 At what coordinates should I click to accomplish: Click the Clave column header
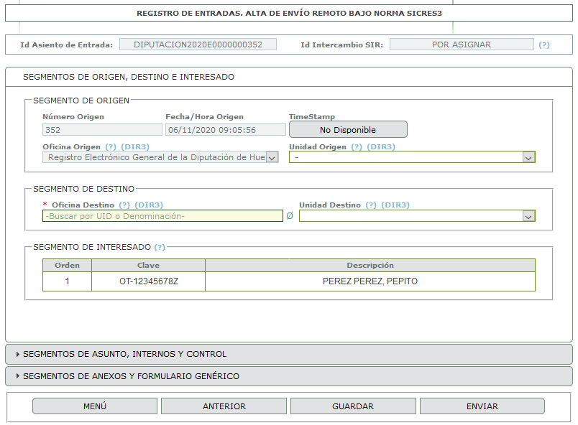pyautogui.click(x=149, y=266)
